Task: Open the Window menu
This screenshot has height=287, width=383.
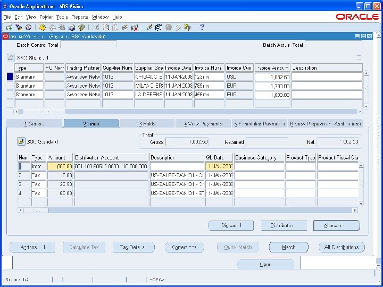Action: coord(101,17)
